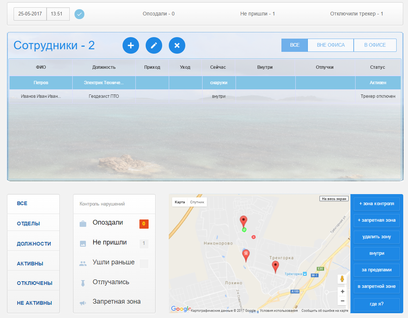Click the Street View pegman icon
This screenshot has width=408, height=318.
pos(342,279)
